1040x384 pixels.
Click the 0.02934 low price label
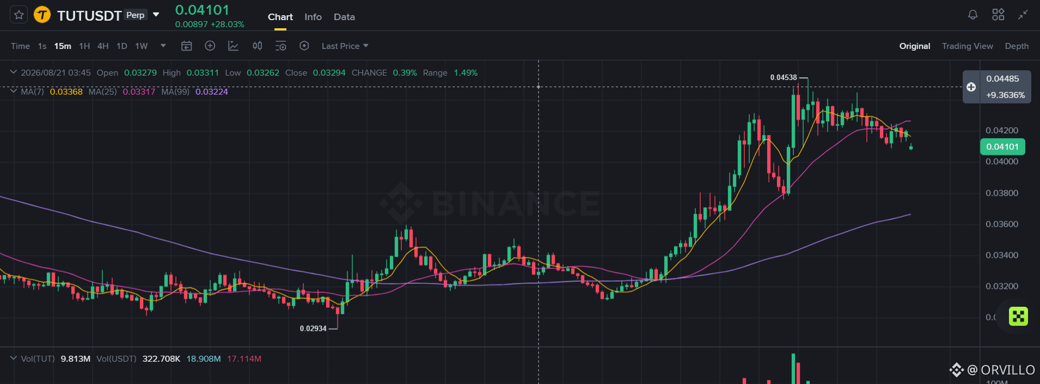[313, 329]
